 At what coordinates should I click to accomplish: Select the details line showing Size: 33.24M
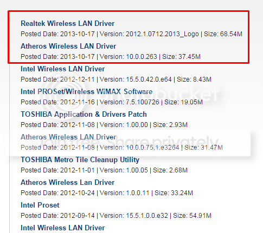point(107,193)
